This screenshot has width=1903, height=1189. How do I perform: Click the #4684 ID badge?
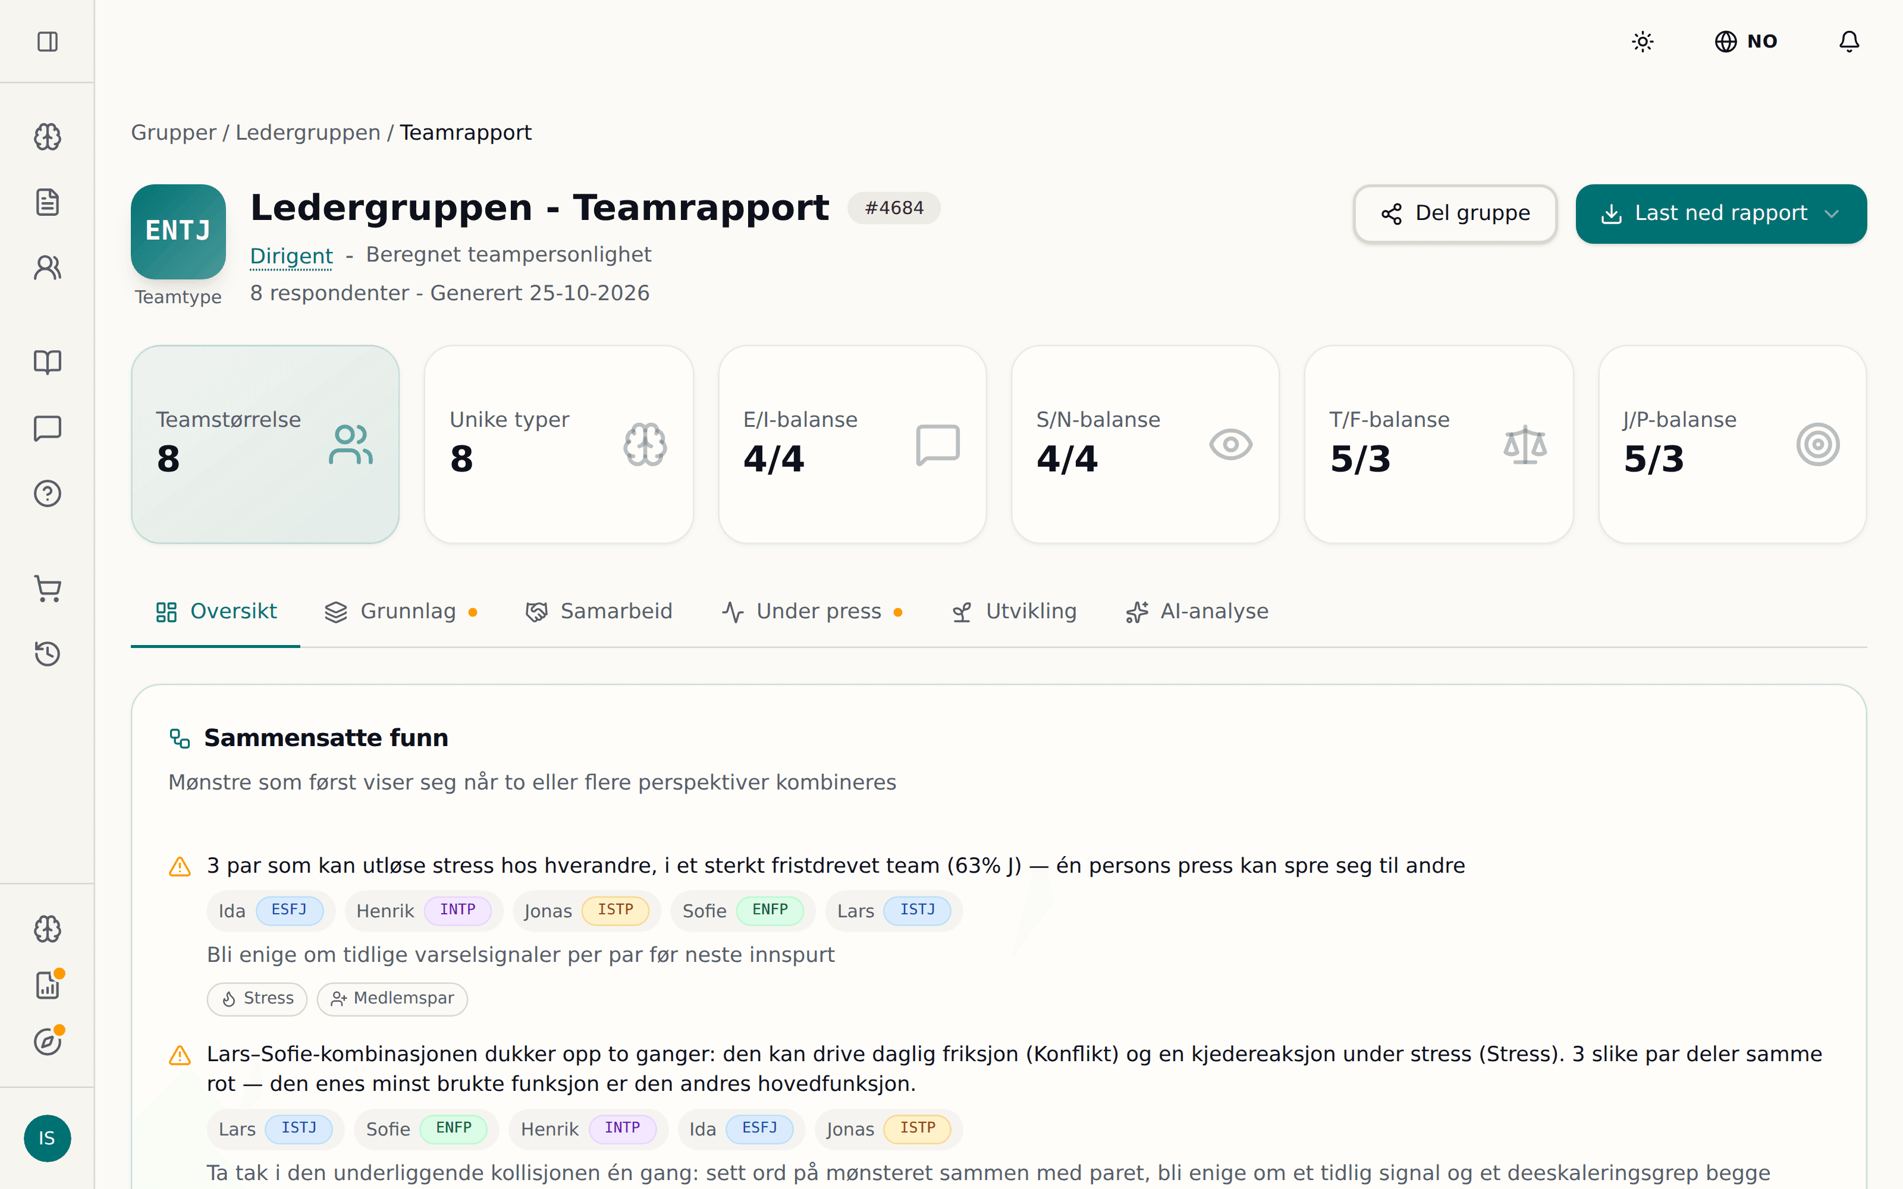point(894,207)
